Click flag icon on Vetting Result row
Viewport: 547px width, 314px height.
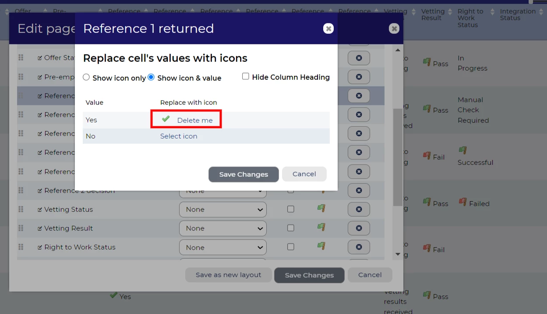pyautogui.click(x=321, y=227)
